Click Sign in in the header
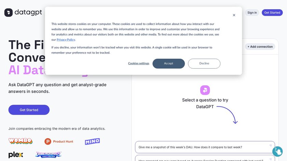Screen dimensions: 287x161 point(252,13)
